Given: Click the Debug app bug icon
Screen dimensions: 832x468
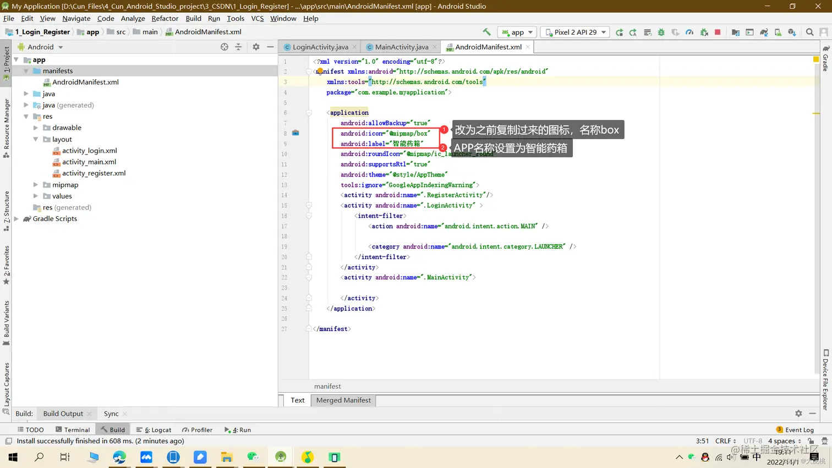Looking at the screenshot, I should point(661,32).
